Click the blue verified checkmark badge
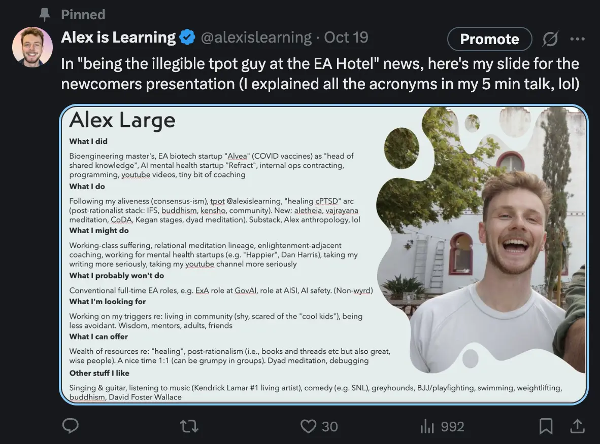This screenshot has height=444, width=600. pyautogui.click(x=188, y=38)
